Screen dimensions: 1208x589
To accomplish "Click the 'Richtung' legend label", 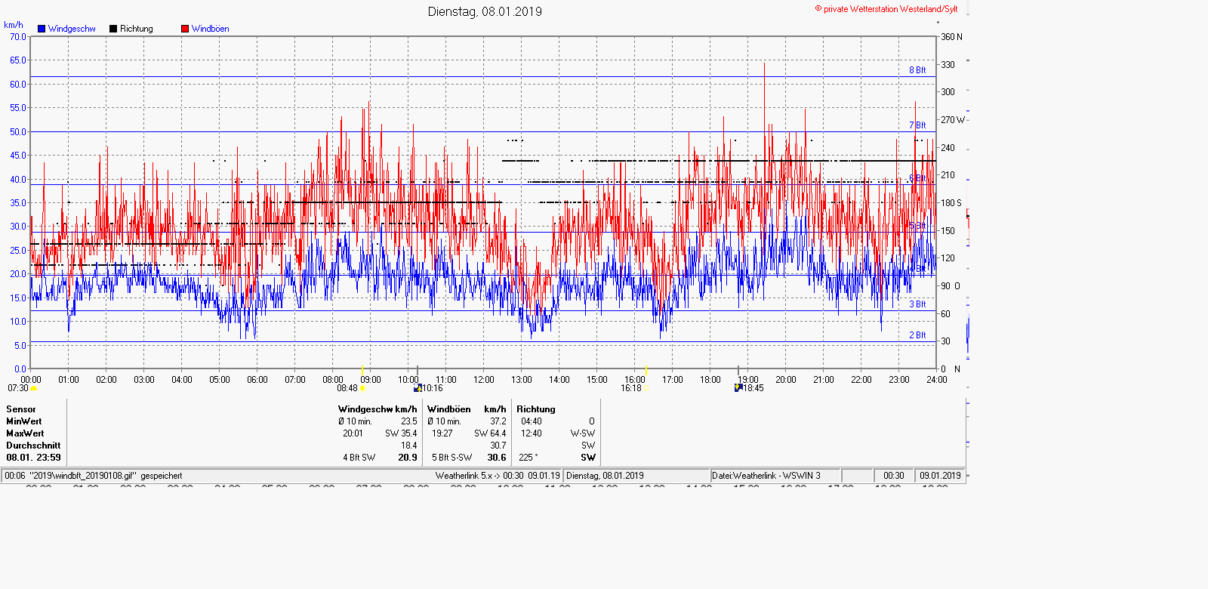I will 137,29.
